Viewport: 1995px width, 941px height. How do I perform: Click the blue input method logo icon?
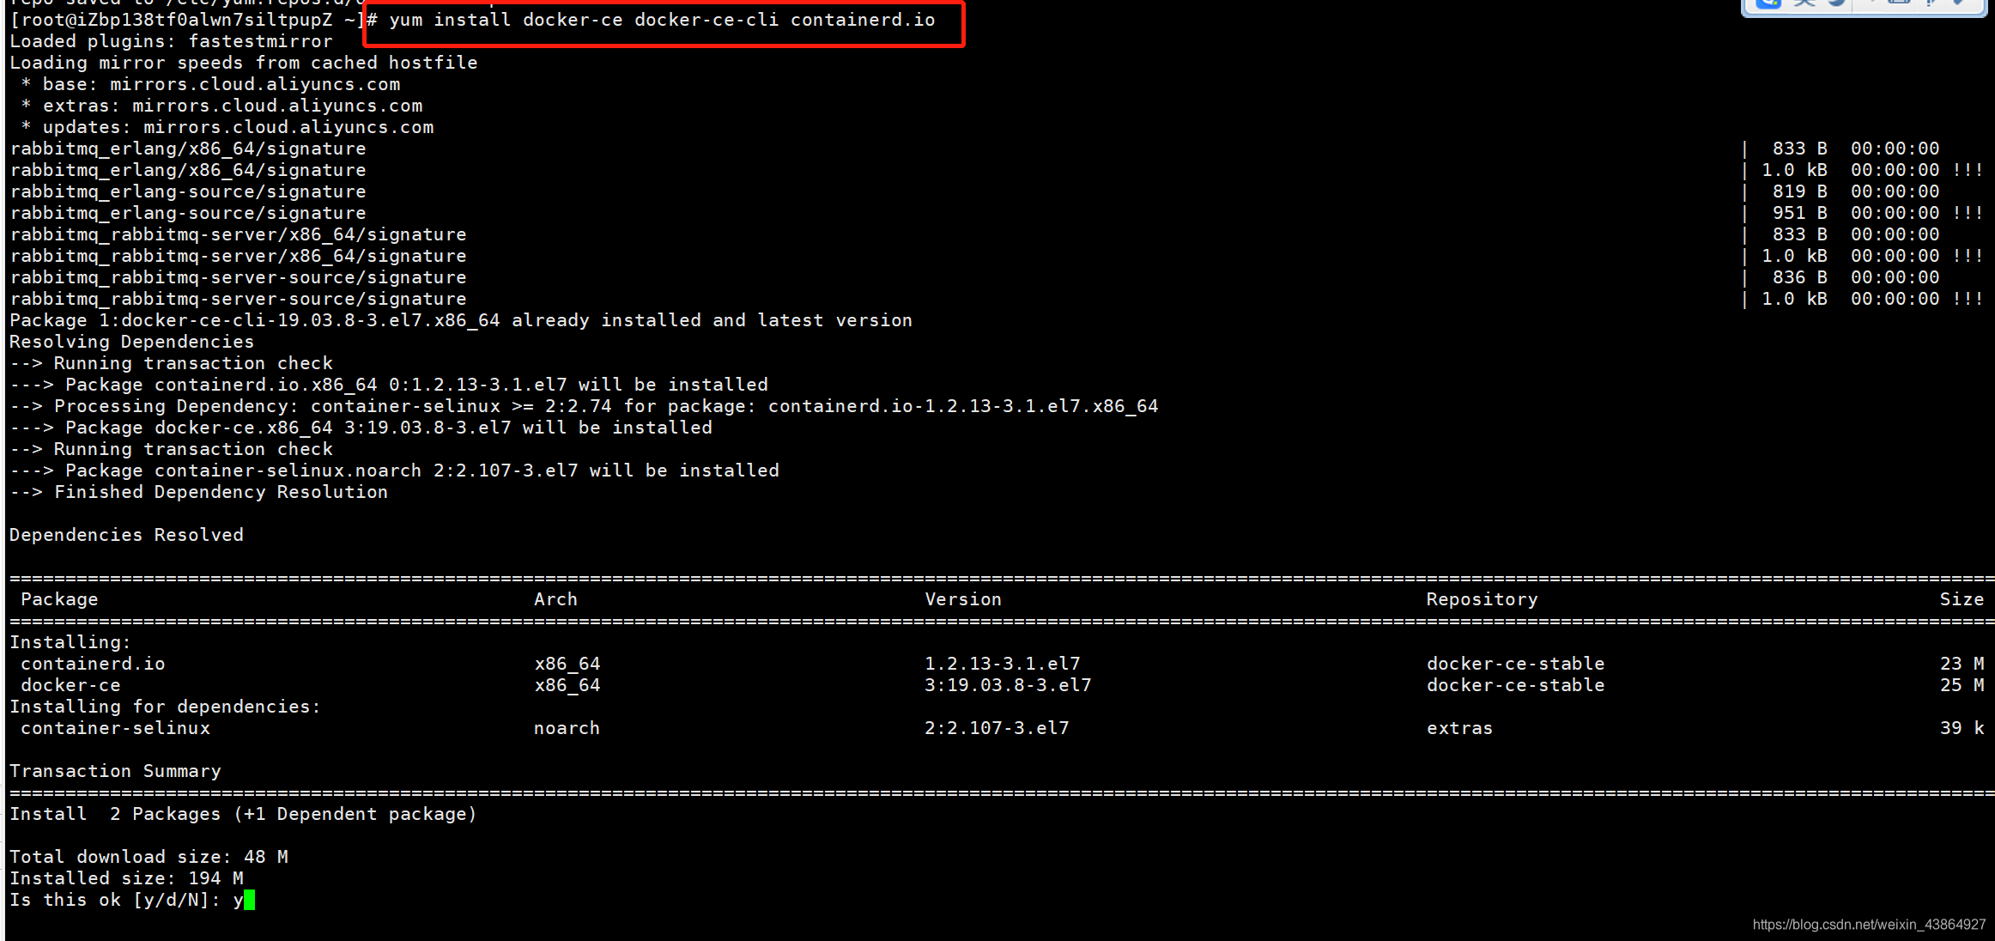click(x=1768, y=3)
